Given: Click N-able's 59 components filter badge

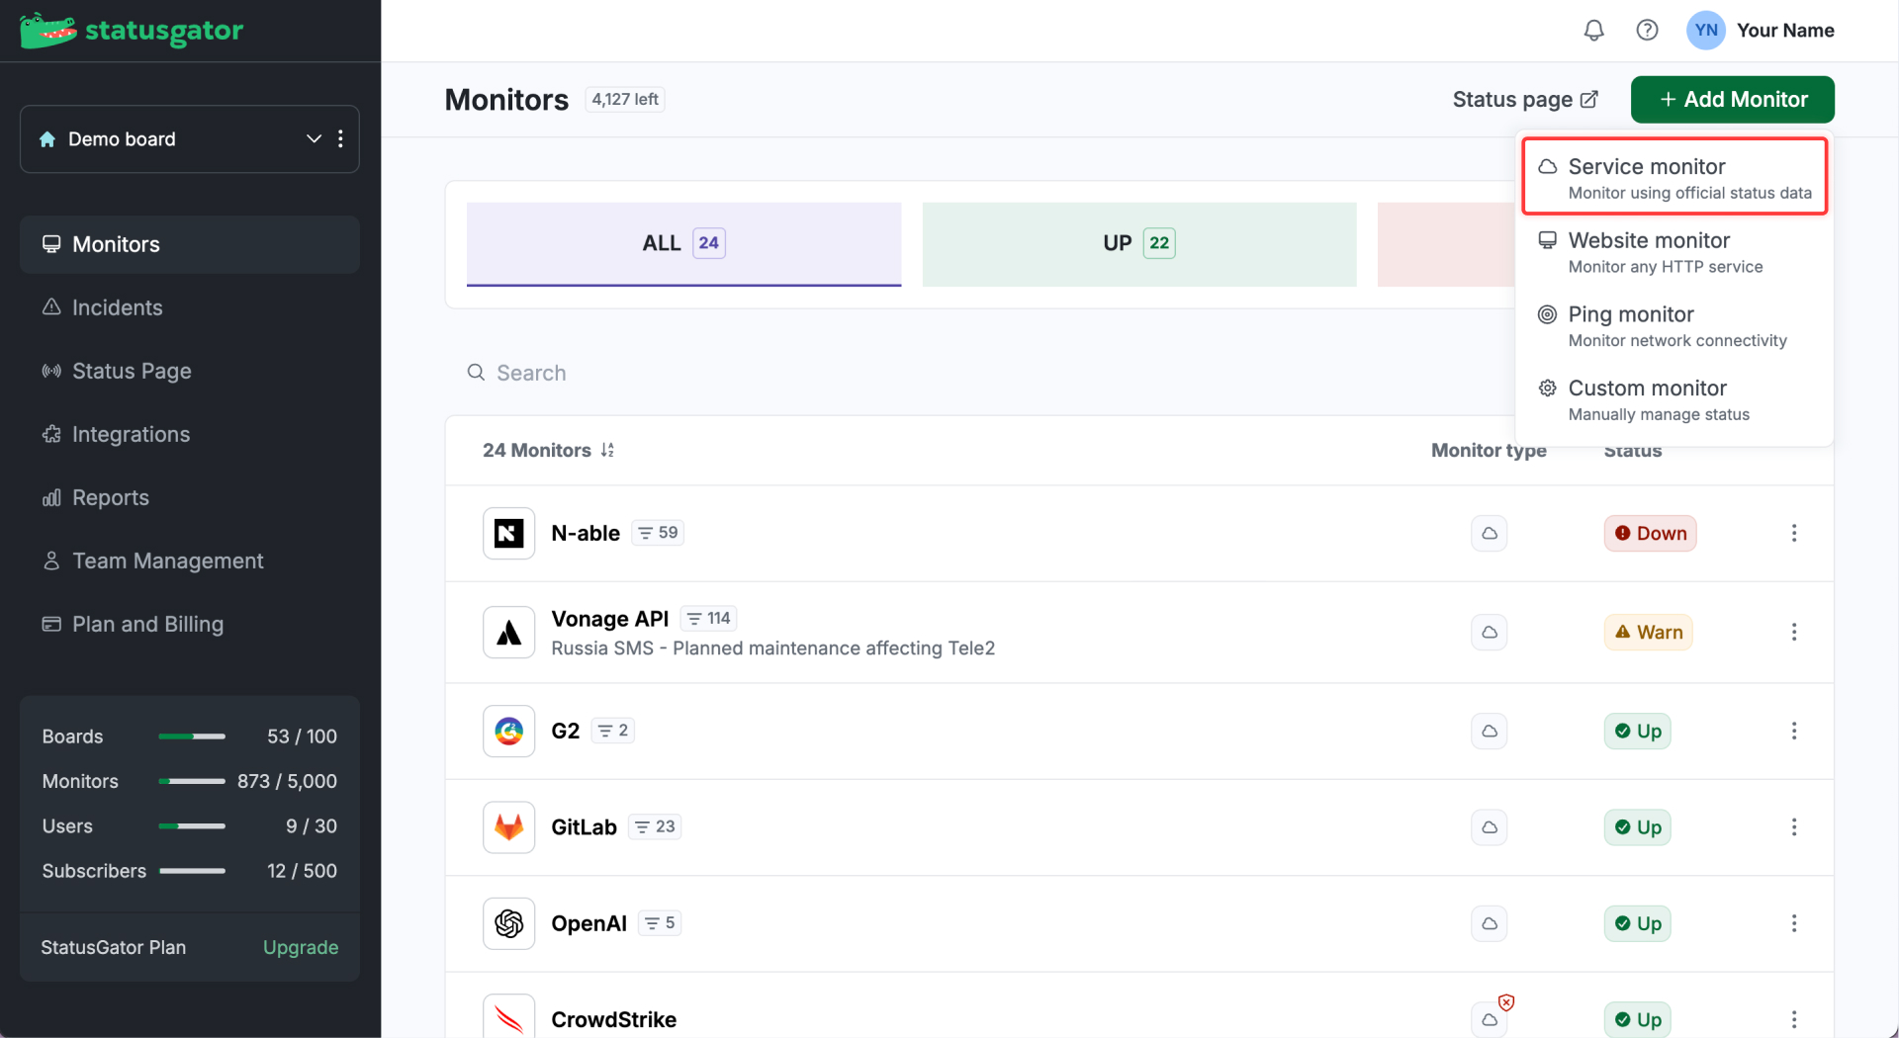Looking at the screenshot, I should [658, 533].
